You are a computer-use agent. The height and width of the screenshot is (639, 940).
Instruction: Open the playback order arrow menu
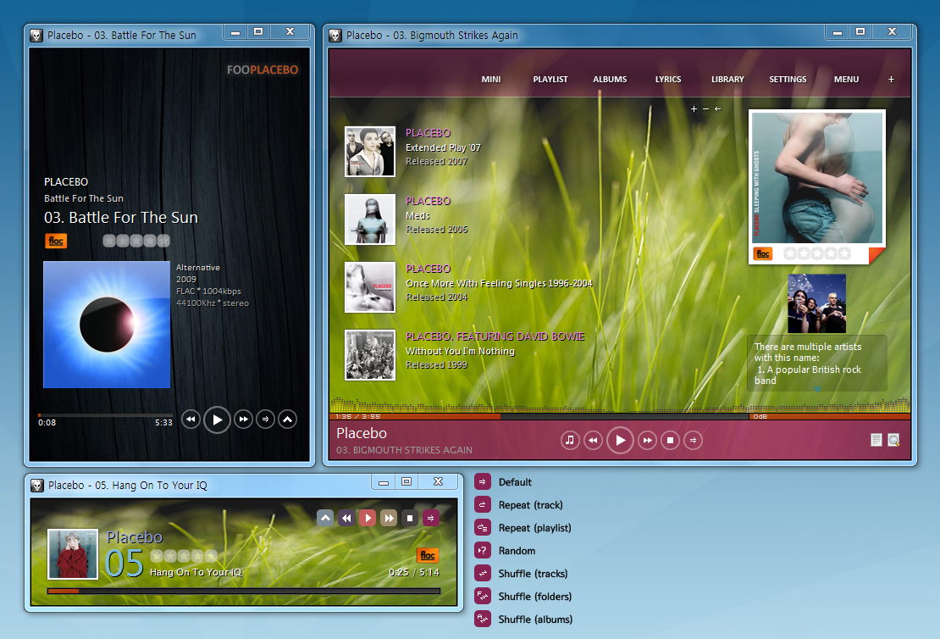pos(693,440)
